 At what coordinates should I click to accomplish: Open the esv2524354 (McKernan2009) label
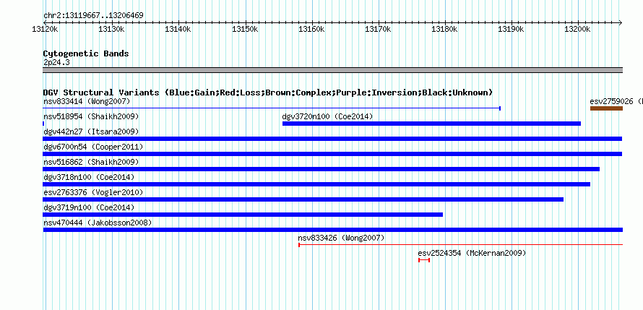coord(472,253)
